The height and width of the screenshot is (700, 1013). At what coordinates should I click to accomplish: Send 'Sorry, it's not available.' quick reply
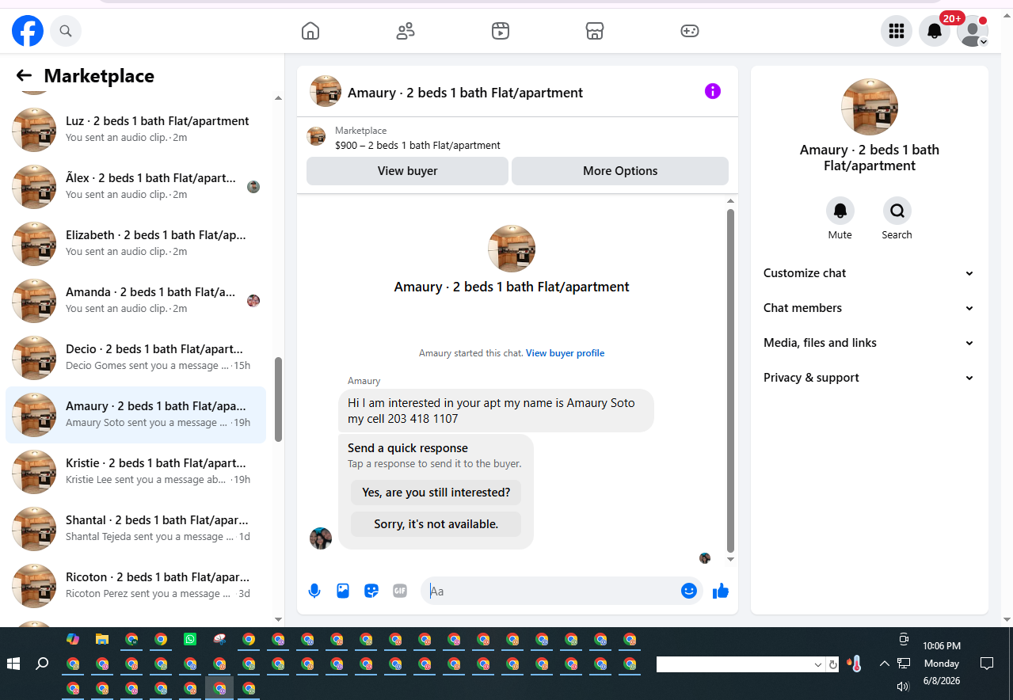coord(436,524)
